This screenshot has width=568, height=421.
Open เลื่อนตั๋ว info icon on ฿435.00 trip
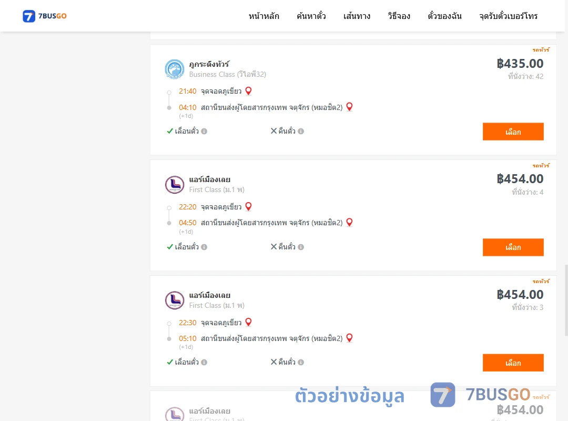(x=204, y=131)
